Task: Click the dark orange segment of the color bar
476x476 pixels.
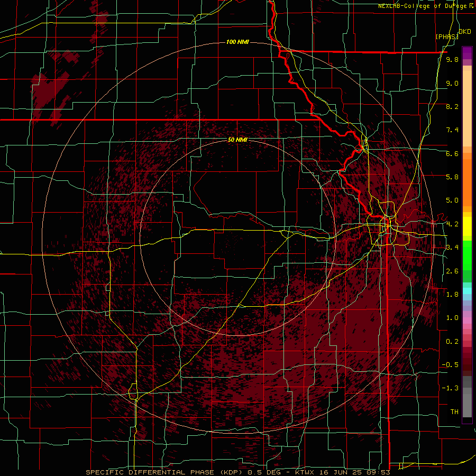Action: [467, 182]
